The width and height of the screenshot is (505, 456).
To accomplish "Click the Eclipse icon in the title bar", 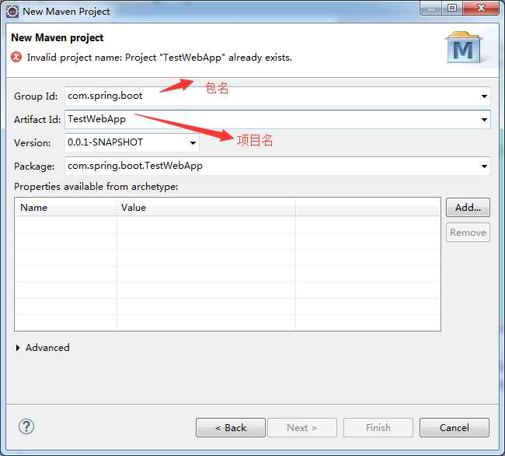I will [x=12, y=12].
